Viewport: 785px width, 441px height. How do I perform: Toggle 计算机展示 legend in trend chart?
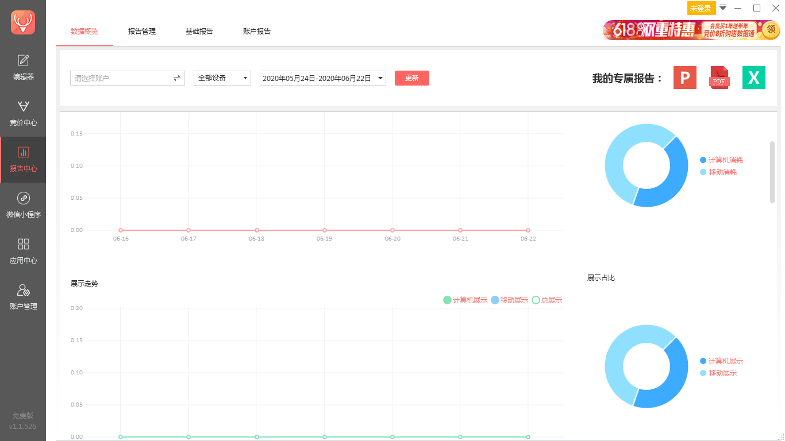pos(465,300)
